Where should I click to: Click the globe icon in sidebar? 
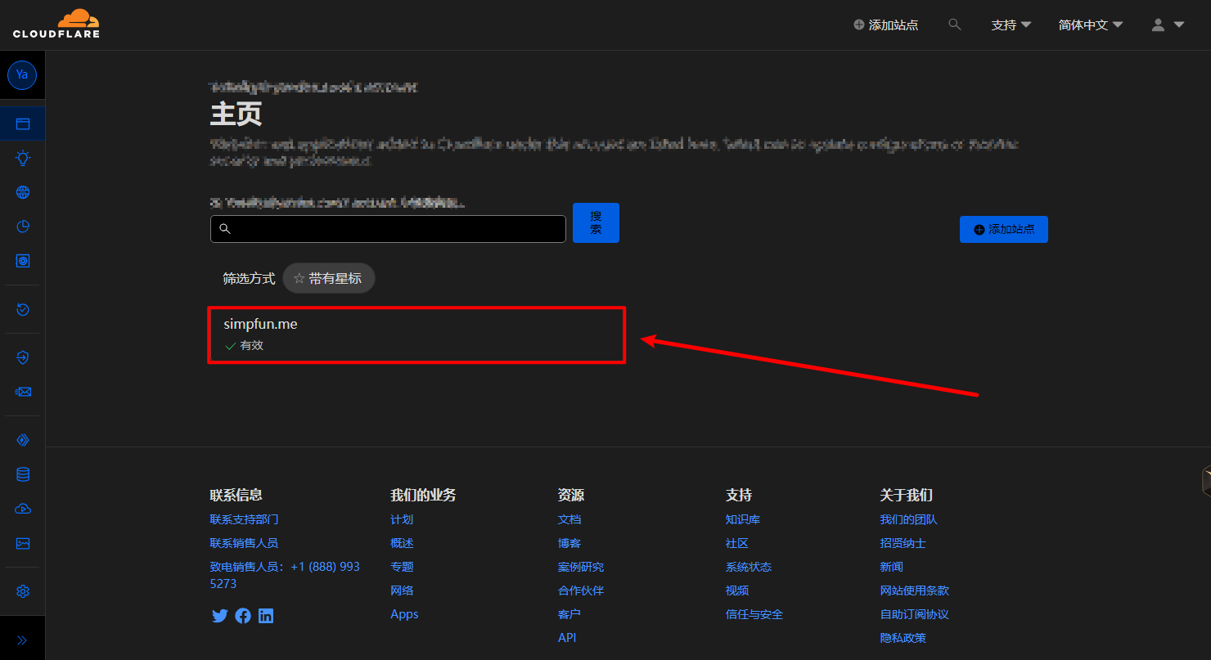(23, 192)
